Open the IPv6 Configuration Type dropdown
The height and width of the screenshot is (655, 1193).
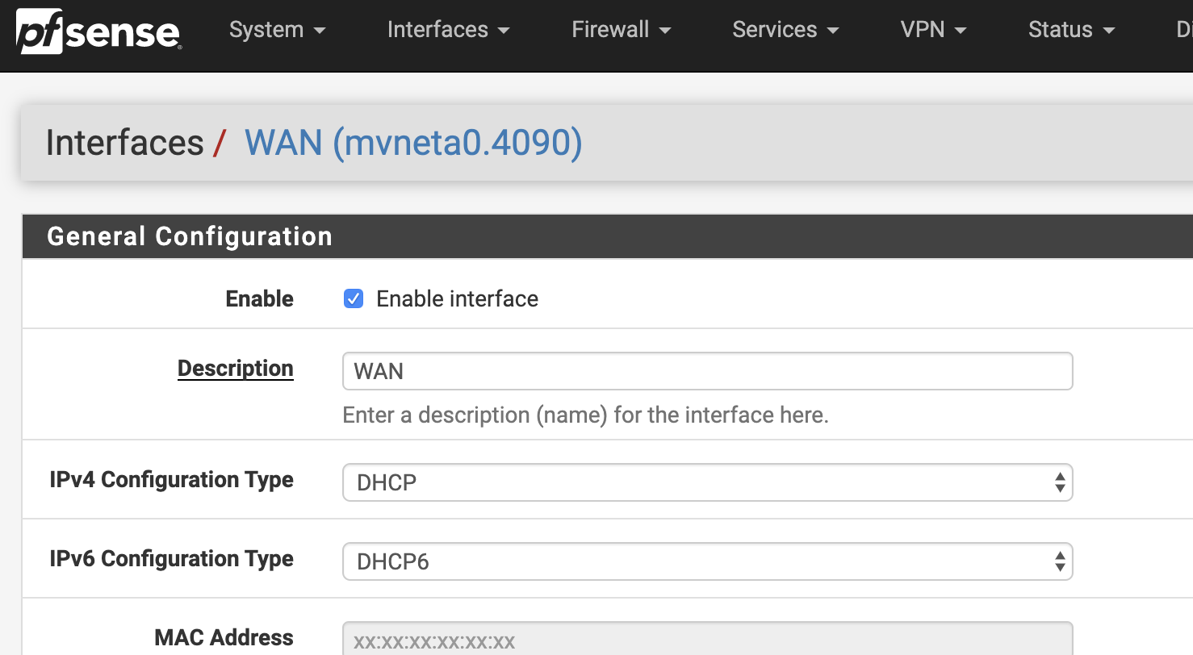707,561
